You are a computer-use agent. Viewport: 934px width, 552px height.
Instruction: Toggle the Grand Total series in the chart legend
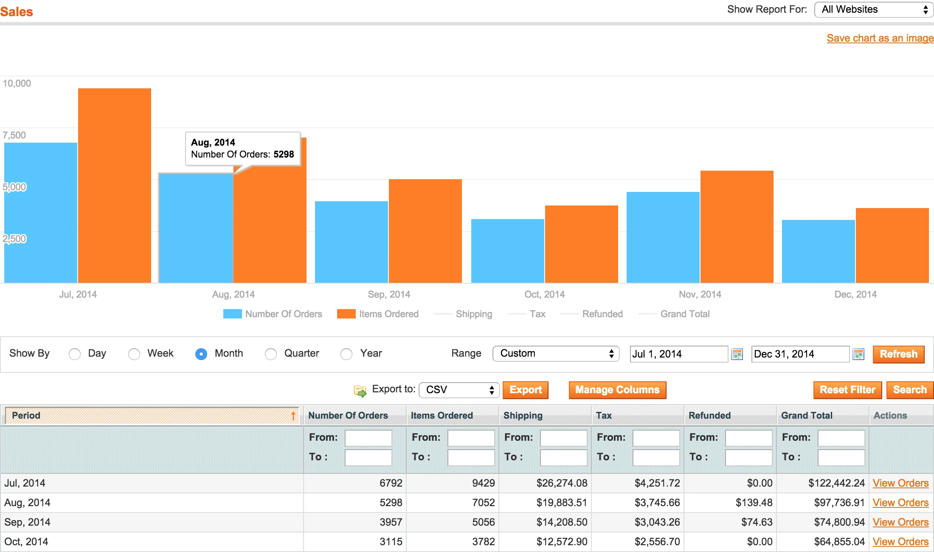point(685,314)
